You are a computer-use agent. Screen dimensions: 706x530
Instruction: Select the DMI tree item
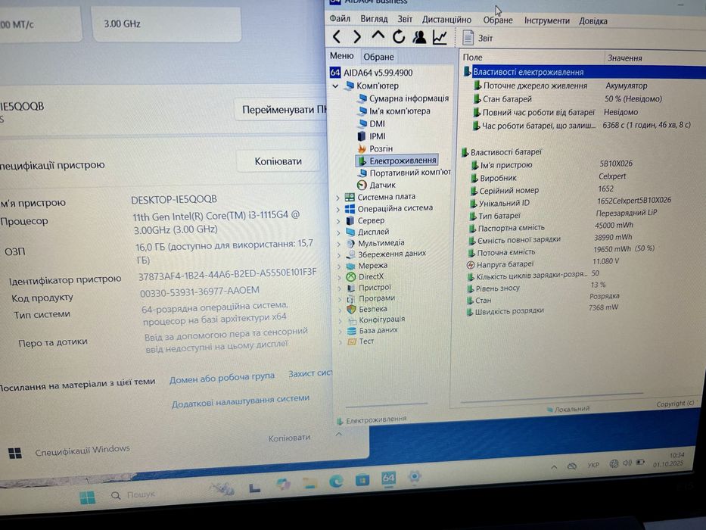(x=372, y=123)
